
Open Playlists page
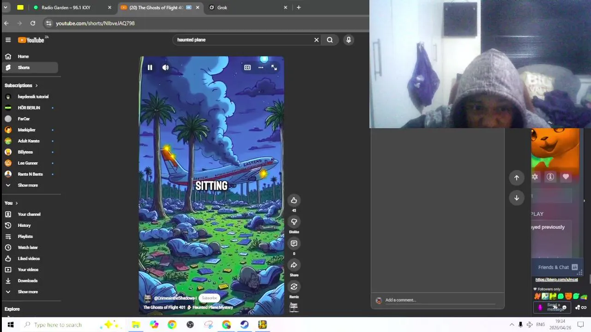coord(29,237)
